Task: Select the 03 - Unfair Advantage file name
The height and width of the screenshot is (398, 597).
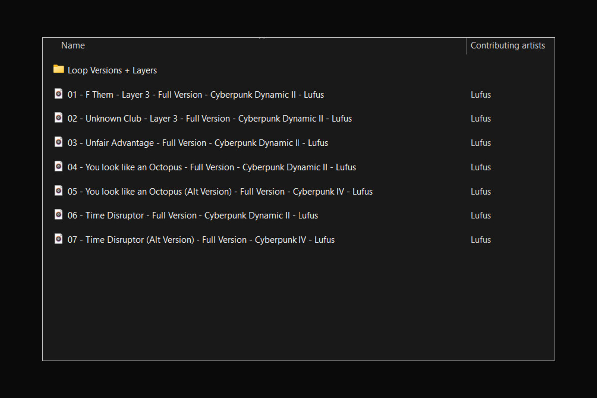Action: [x=198, y=143]
